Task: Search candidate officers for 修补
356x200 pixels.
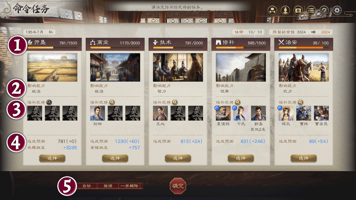Action: click(237, 102)
